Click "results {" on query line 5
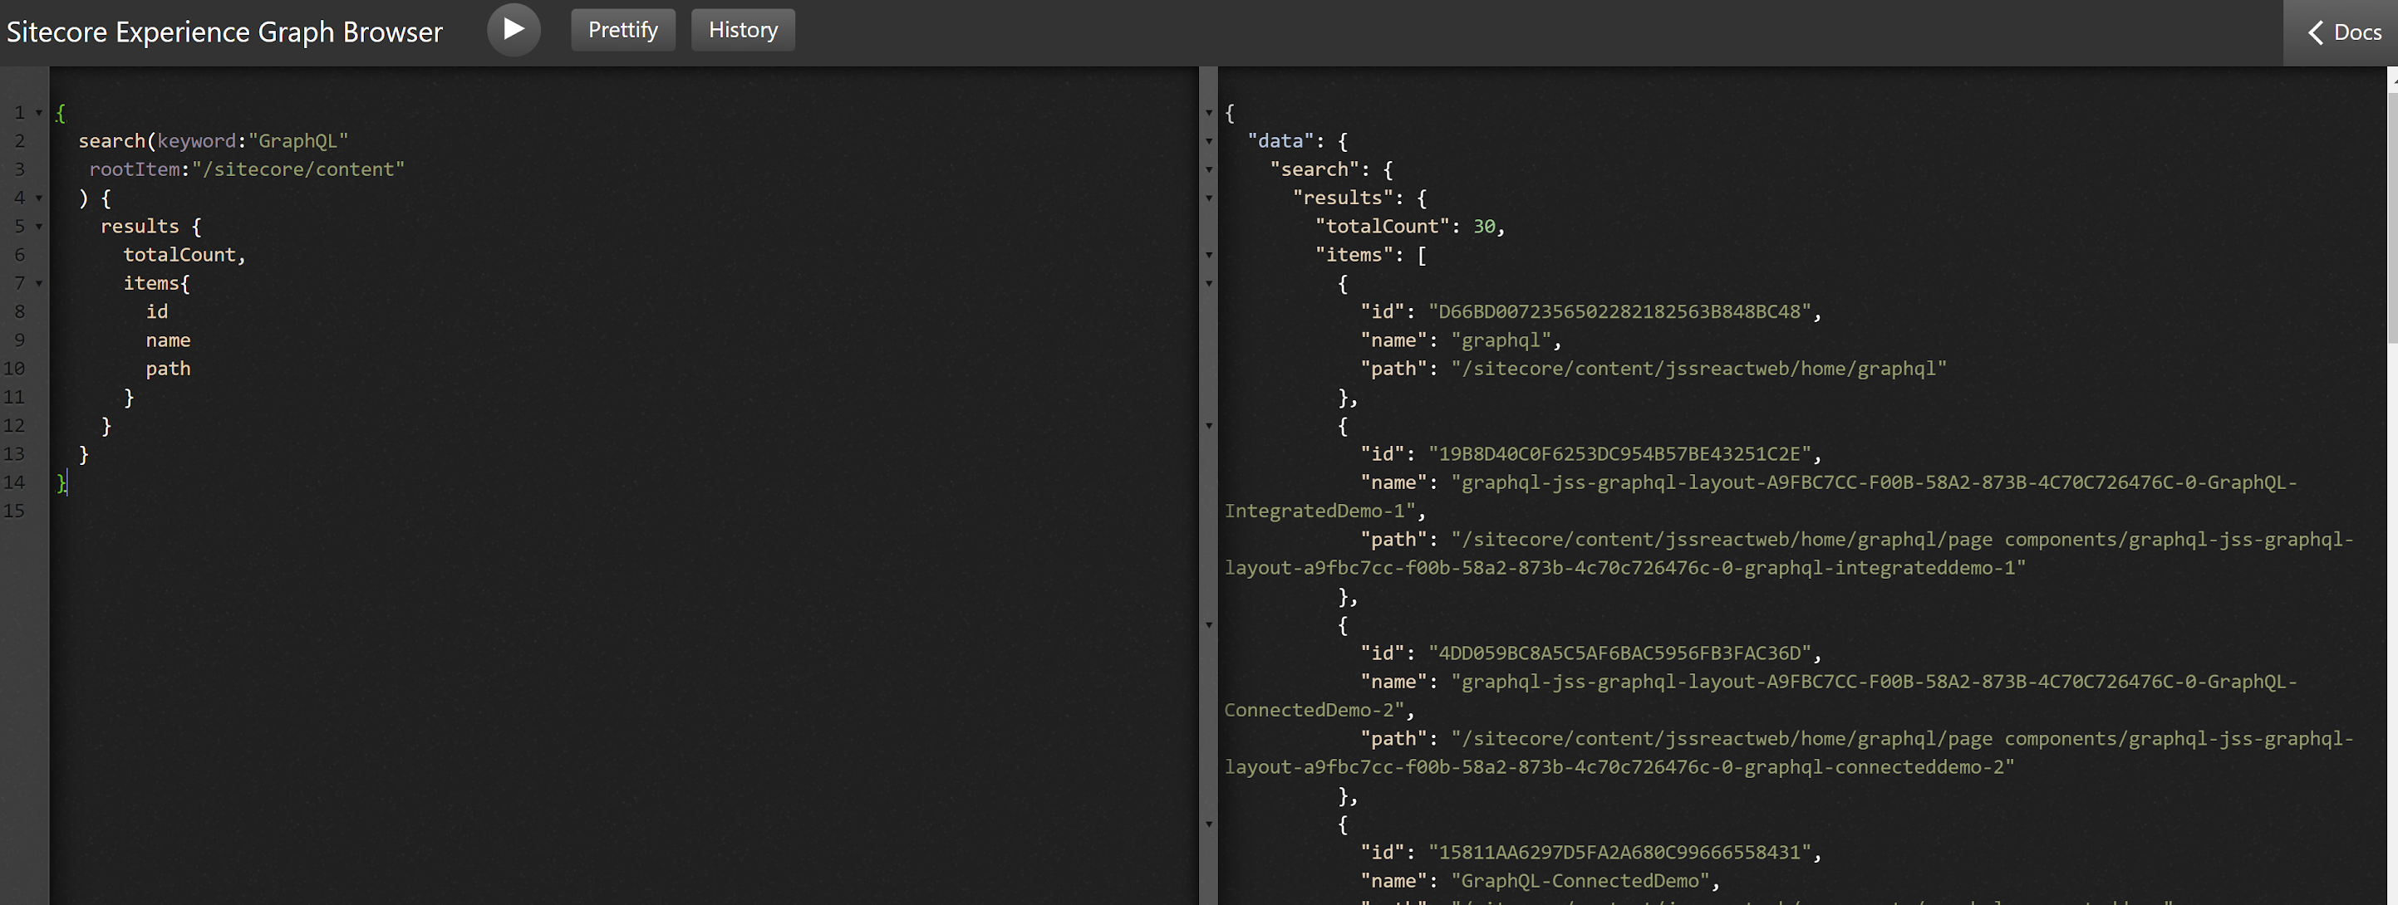This screenshot has width=2398, height=905. pos(150,226)
